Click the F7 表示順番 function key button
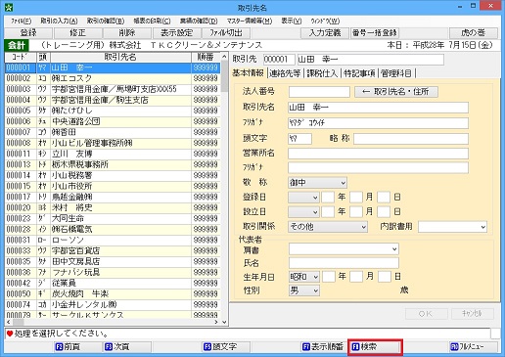This screenshot has height=357, width=505. point(324,347)
